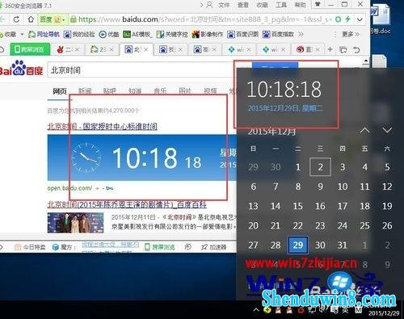The width and height of the screenshot is (404, 319).
Task: Expand the bookmarks bar overflow chevron
Action: pos(301,34)
